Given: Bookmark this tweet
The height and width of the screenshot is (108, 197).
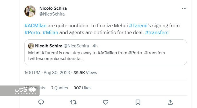Looking at the screenshot, I should (x=138, y=102).
